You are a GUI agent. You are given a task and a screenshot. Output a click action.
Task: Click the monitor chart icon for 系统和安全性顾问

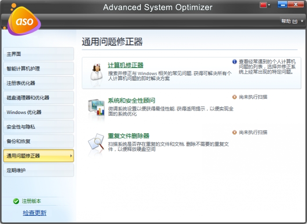(x=96, y=107)
